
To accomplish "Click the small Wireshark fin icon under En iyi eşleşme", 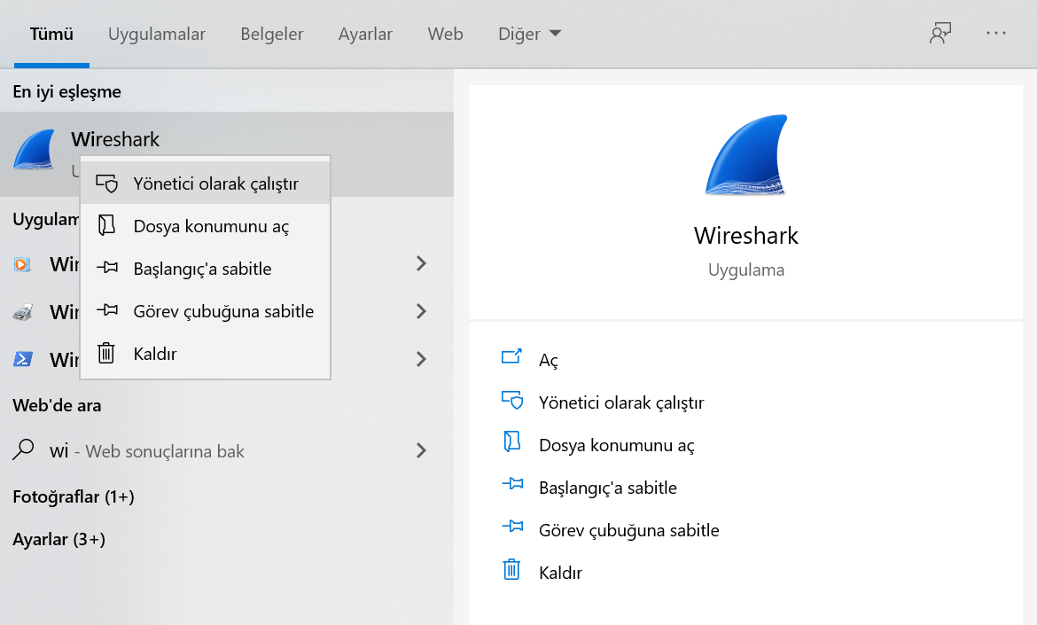I will coord(34,150).
